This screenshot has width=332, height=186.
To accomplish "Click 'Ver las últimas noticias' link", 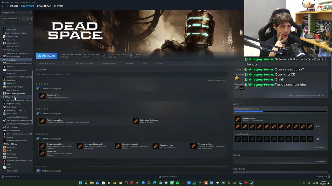I will point(217,80).
